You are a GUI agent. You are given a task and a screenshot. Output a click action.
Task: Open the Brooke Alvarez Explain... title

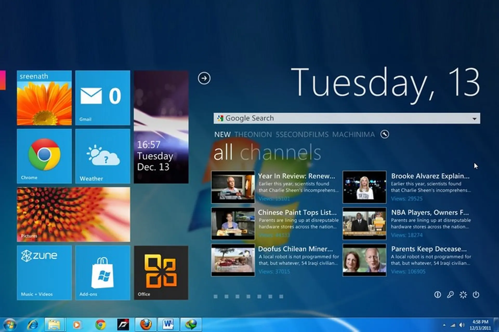coord(430,176)
